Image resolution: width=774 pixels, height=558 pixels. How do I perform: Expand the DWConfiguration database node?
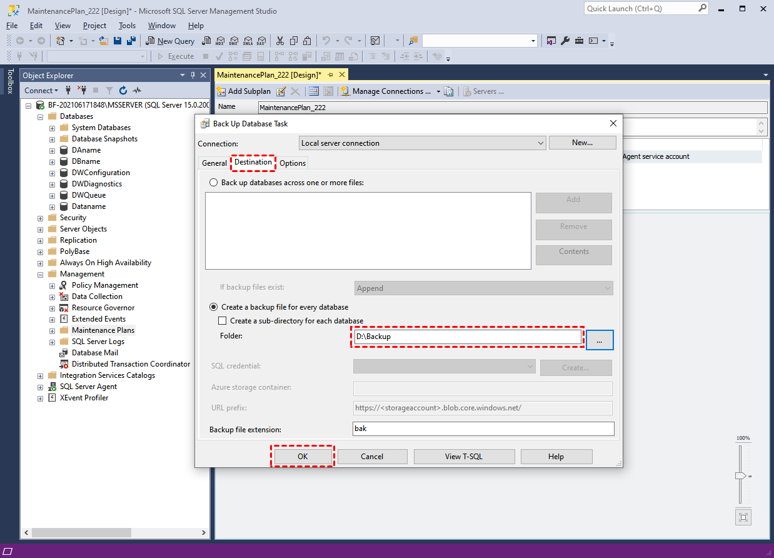(x=52, y=173)
